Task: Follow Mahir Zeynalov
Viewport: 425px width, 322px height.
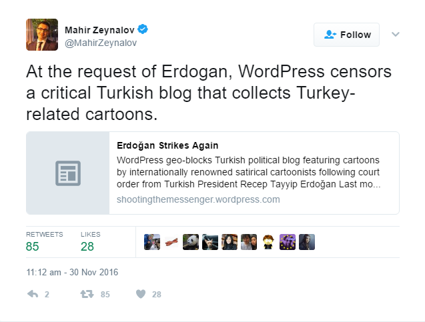Action: [x=346, y=35]
